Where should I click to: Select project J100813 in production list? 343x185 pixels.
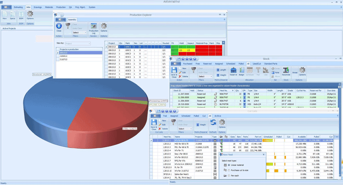[x=79, y=56]
